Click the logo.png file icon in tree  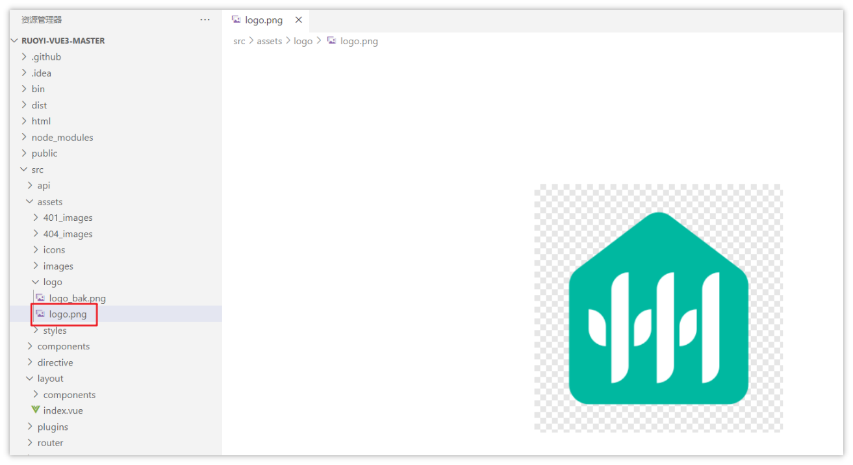click(x=40, y=314)
